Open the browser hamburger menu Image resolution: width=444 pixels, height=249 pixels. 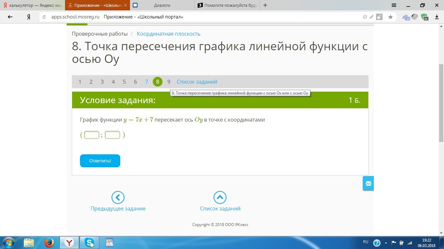click(x=394, y=5)
